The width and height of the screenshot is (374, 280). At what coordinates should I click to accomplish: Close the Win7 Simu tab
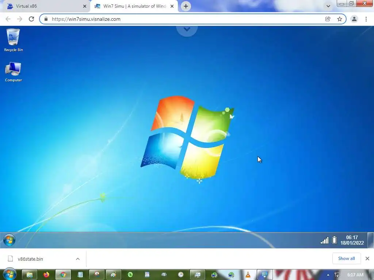coord(172,6)
